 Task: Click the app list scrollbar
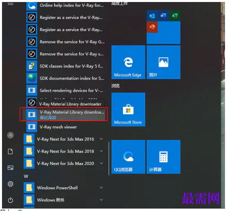(x=109, y=159)
